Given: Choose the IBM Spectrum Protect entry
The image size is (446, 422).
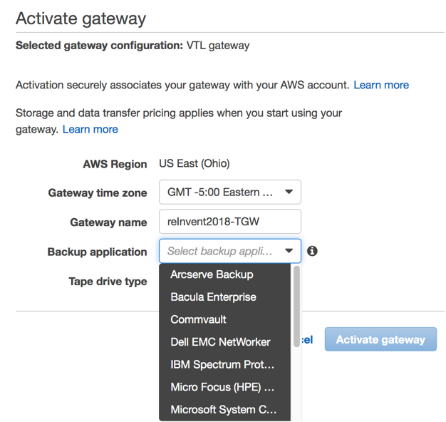Looking at the screenshot, I should click(222, 364).
